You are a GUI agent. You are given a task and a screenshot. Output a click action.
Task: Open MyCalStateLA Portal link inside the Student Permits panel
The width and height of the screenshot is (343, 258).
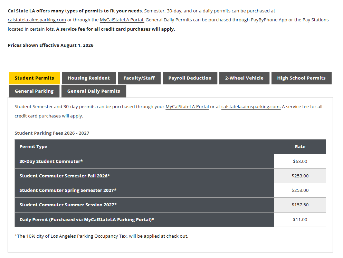(x=187, y=107)
